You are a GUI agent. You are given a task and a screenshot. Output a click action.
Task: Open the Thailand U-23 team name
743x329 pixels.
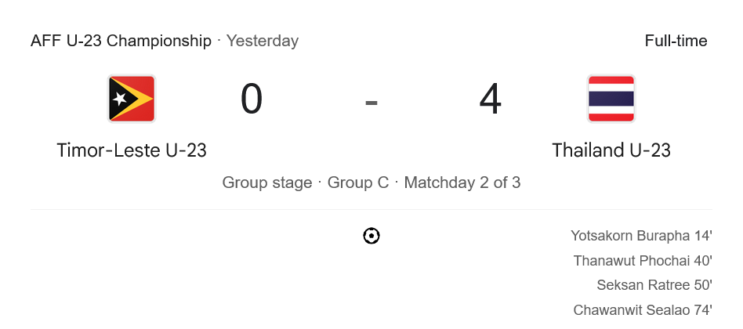coord(611,150)
